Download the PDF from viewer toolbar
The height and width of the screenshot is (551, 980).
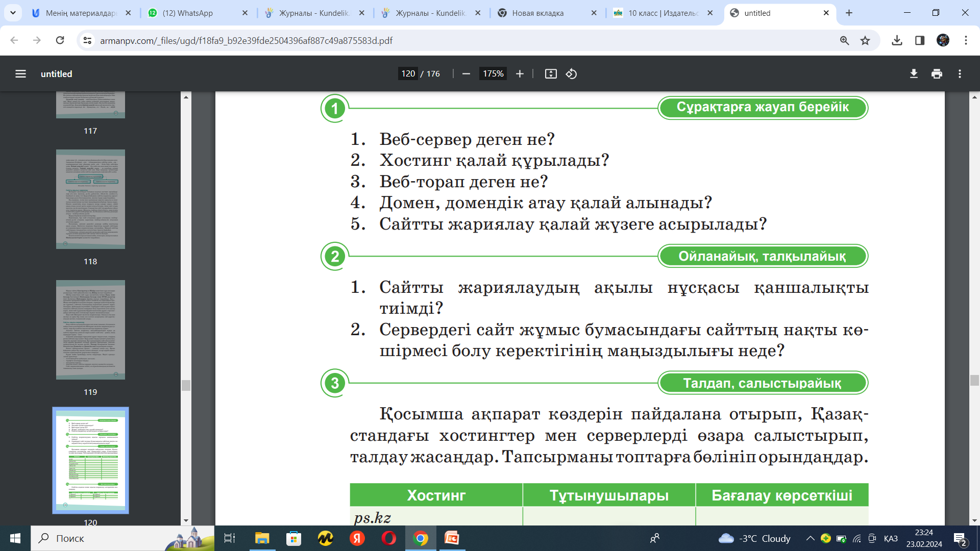tap(914, 74)
